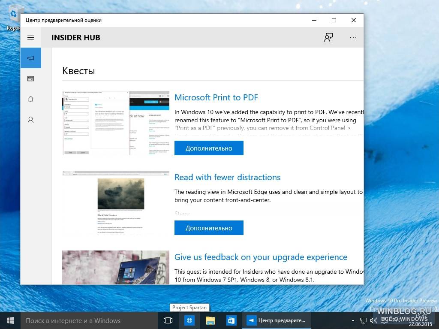Open the more options ellipsis menu
The height and width of the screenshot is (329, 439).
353,38
